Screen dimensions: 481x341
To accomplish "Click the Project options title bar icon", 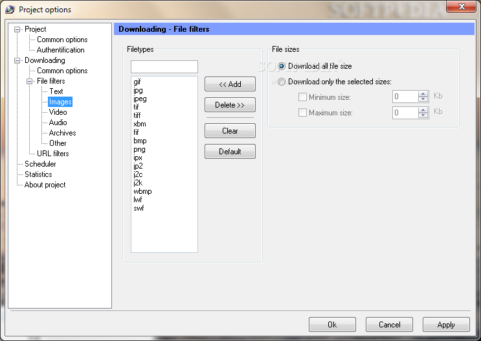I will (x=10, y=10).
